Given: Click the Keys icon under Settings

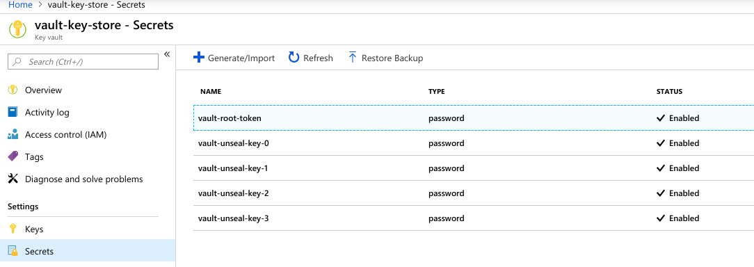Looking at the screenshot, I should 13,229.
